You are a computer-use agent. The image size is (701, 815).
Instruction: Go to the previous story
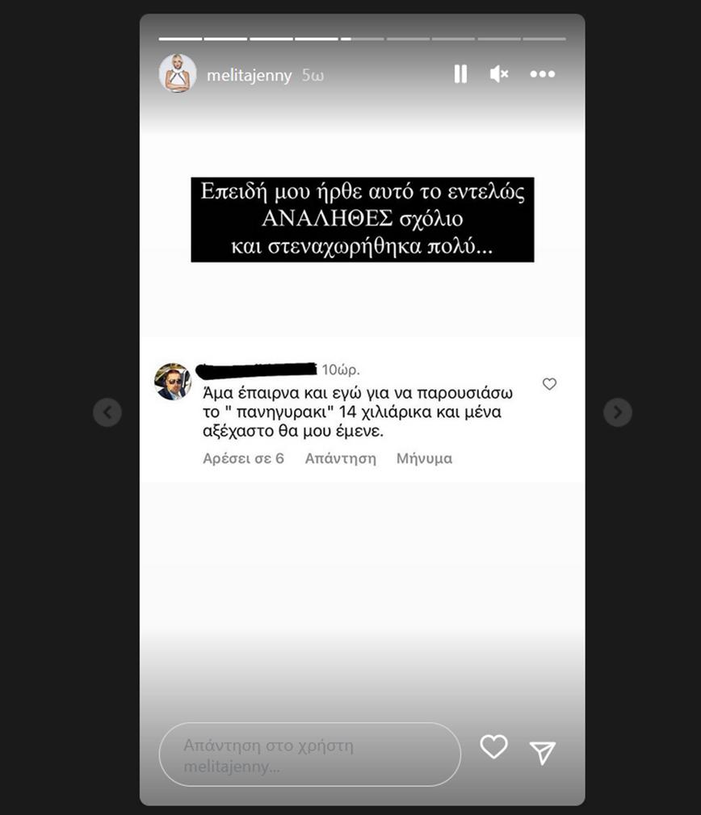pyautogui.click(x=107, y=412)
